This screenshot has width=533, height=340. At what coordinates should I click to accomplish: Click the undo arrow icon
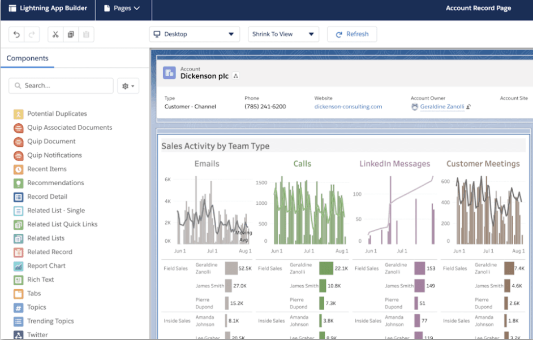pos(16,34)
